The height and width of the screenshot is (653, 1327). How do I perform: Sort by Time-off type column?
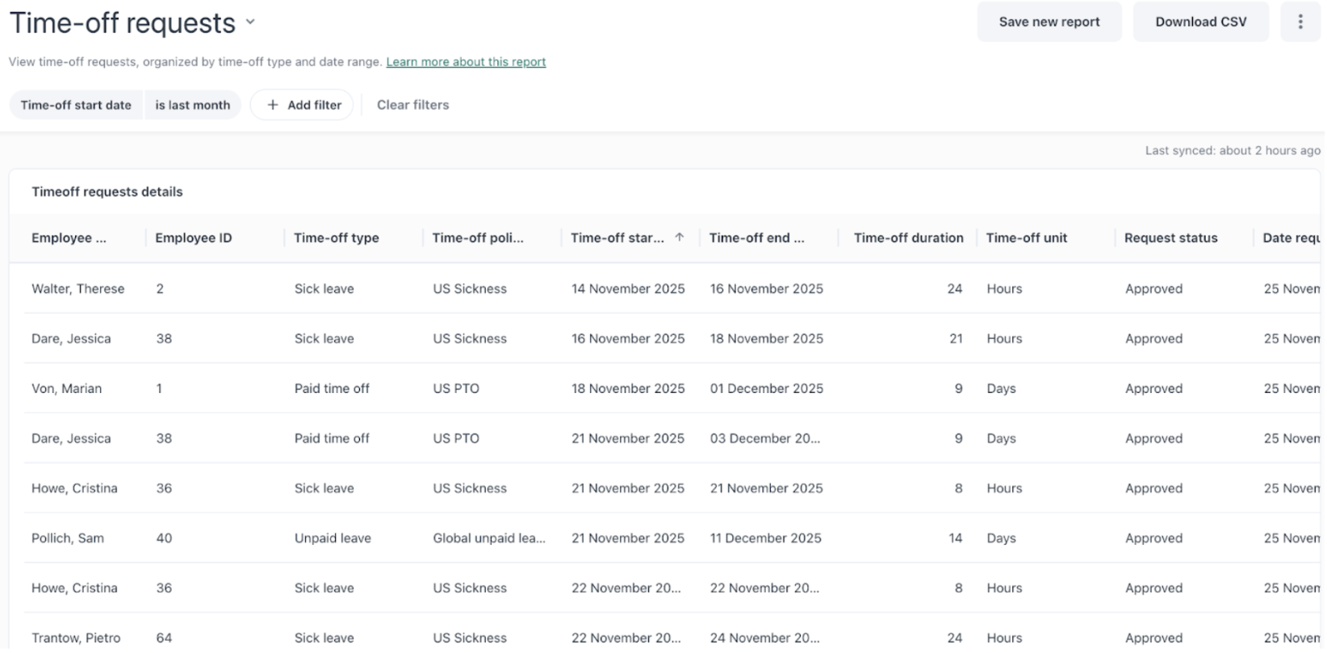pos(337,238)
